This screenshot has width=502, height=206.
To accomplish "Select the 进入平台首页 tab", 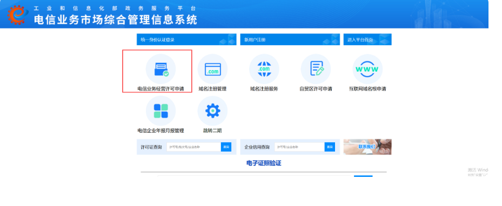I will (367, 39).
